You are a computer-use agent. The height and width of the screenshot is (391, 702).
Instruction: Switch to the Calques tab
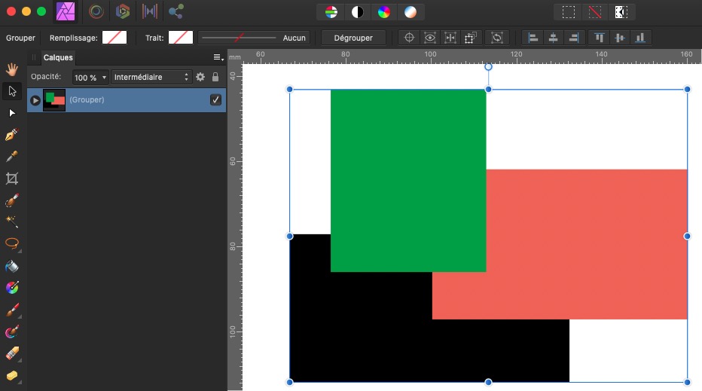coord(58,57)
